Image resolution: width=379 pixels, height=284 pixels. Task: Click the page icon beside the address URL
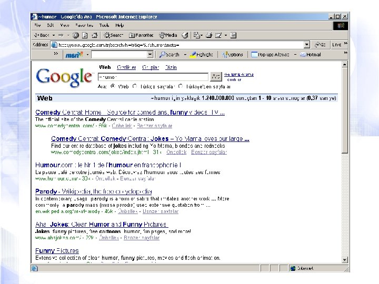(x=54, y=45)
